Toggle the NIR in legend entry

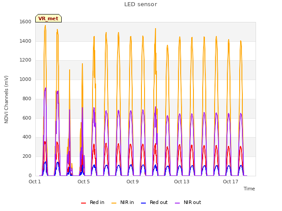coord(122,202)
